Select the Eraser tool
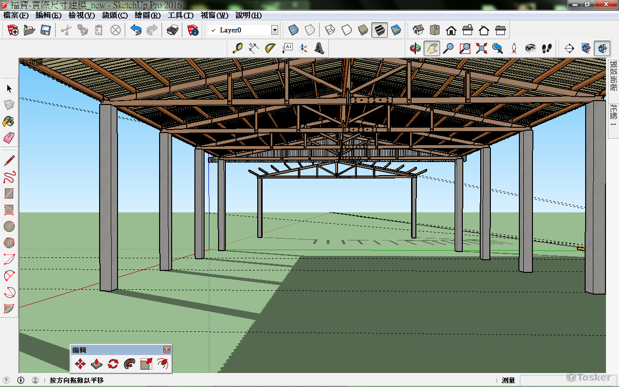 click(x=9, y=138)
